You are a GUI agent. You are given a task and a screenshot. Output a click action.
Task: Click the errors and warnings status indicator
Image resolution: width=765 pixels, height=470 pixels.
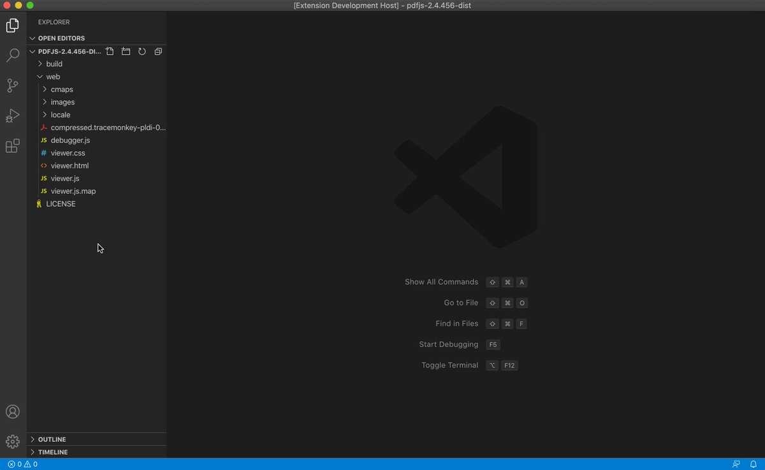coord(22,464)
